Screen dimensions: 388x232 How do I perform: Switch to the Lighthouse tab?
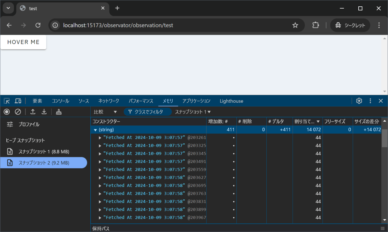(x=231, y=101)
